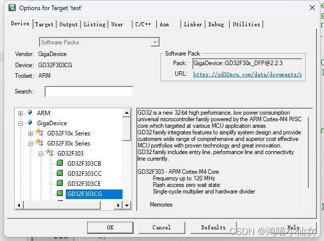Collapse the GD32F303 subfamily node
The width and height of the screenshot is (324, 241).
pos(40,154)
